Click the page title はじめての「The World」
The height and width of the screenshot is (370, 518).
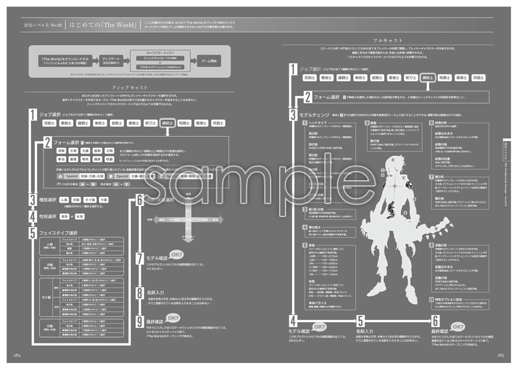coord(103,25)
